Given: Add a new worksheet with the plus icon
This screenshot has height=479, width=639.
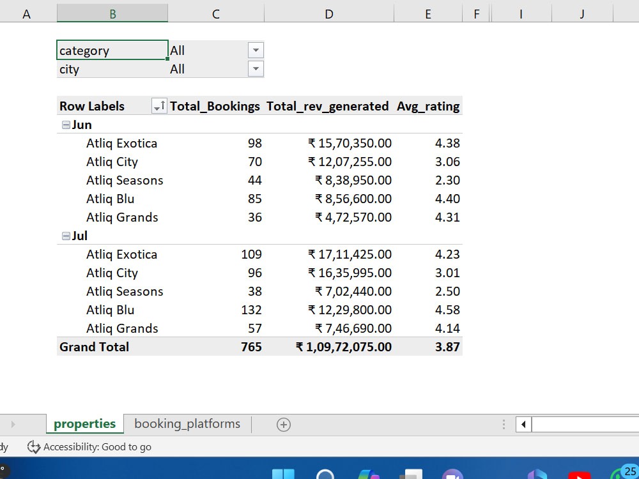Looking at the screenshot, I should 283,423.
